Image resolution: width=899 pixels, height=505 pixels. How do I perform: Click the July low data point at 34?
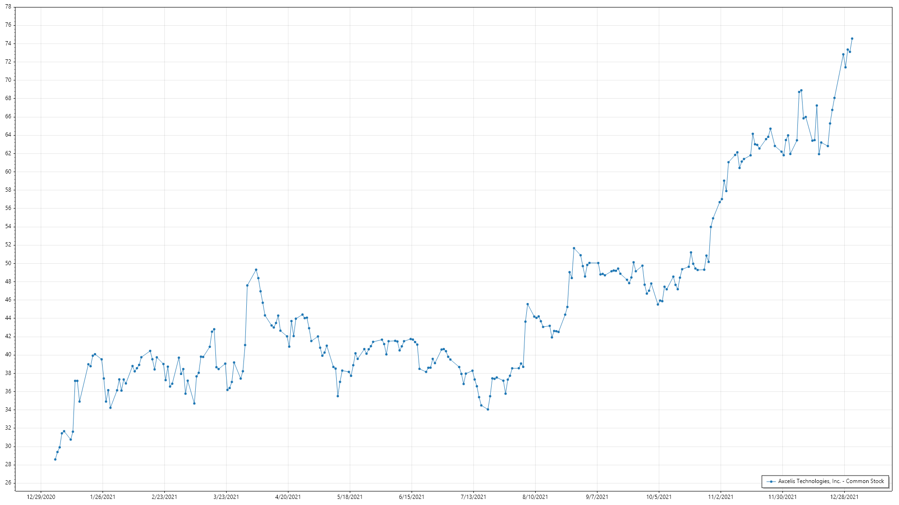[x=488, y=410]
